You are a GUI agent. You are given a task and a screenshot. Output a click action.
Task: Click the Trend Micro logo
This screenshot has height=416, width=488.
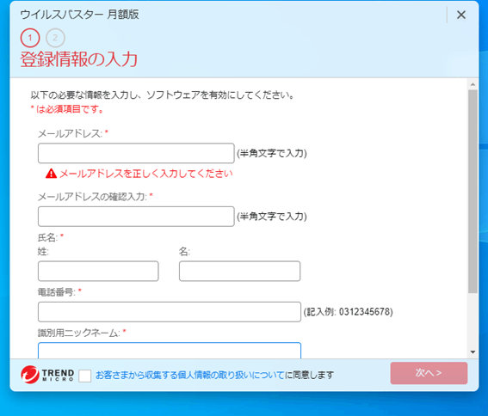(47, 375)
